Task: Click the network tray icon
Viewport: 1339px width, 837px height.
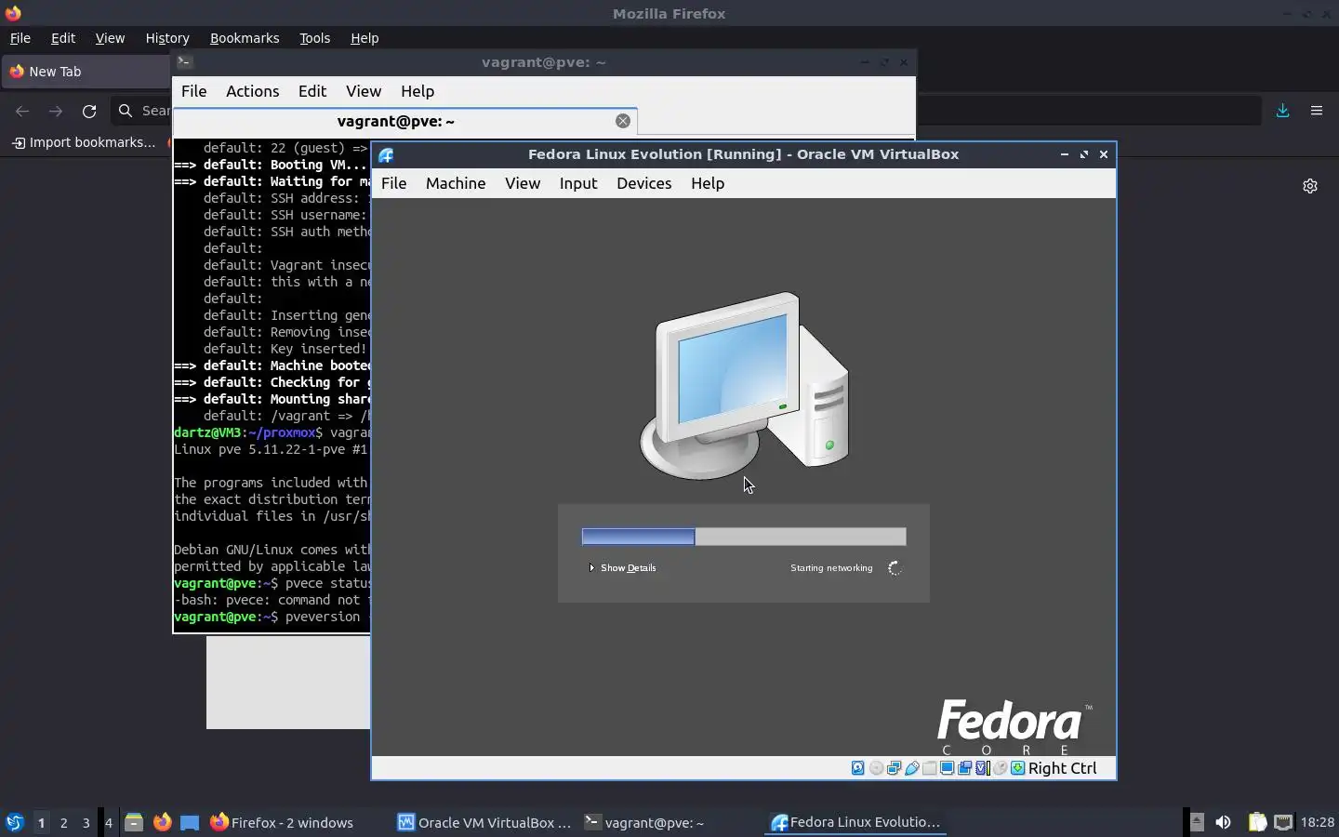Action: point(1283,822)
